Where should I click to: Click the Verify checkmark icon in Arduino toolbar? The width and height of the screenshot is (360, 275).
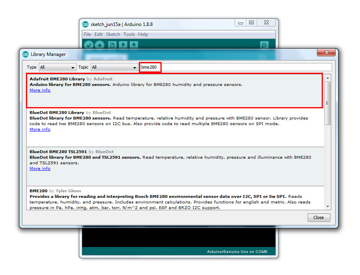(x=89, y=45)
